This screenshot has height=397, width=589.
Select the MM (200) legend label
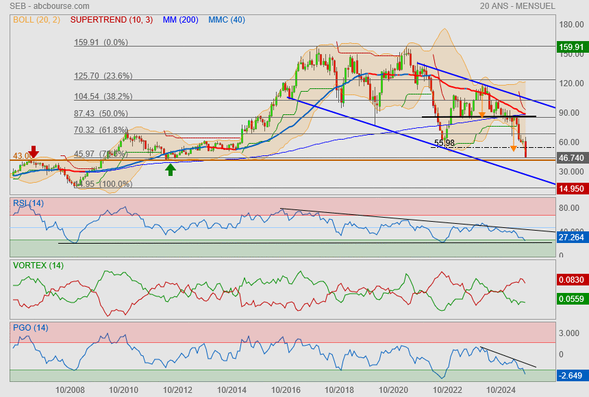[180, 20]
